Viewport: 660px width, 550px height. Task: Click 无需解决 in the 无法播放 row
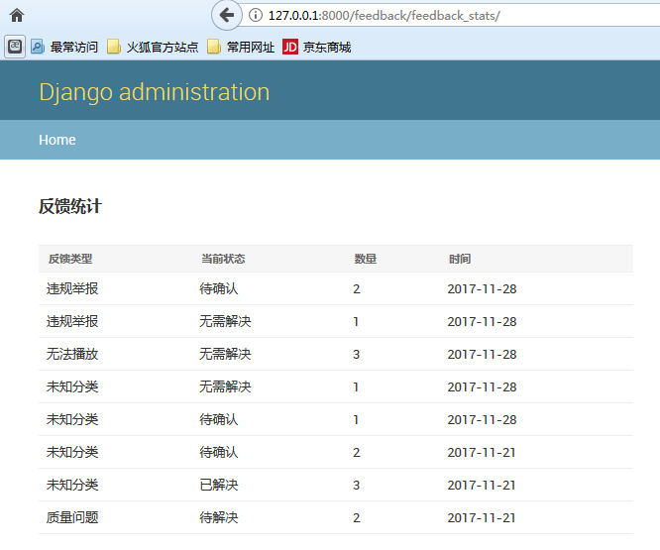pos(225,354)
